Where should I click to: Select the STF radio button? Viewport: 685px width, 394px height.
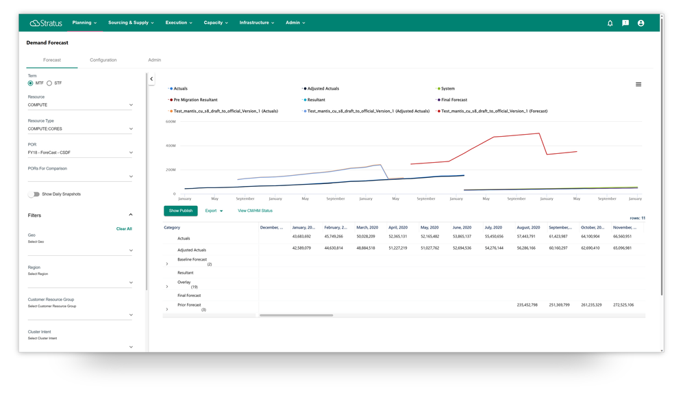[49, 83]
